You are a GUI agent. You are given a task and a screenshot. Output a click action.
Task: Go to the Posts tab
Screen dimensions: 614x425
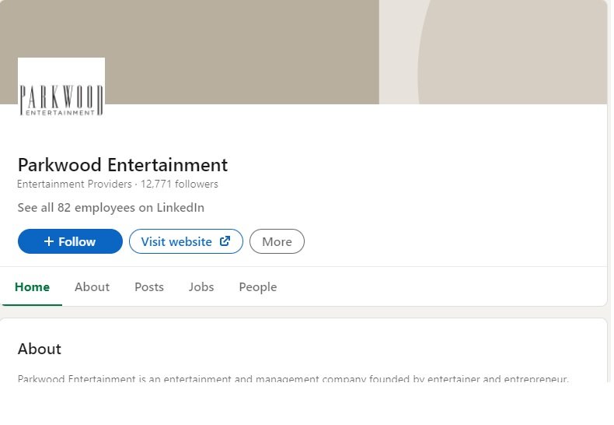[x=148, y=287]
